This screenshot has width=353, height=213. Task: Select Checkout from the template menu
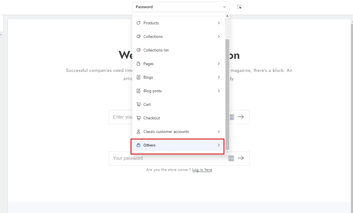click(152, 118)
